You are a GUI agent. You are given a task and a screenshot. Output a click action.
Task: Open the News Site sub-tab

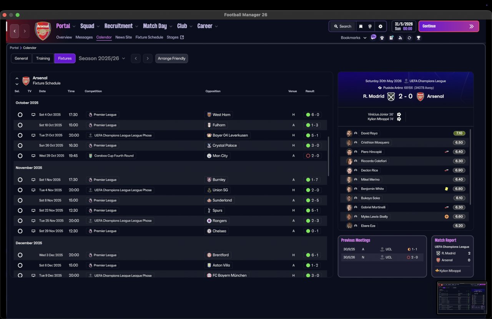[x=123, y=37]
